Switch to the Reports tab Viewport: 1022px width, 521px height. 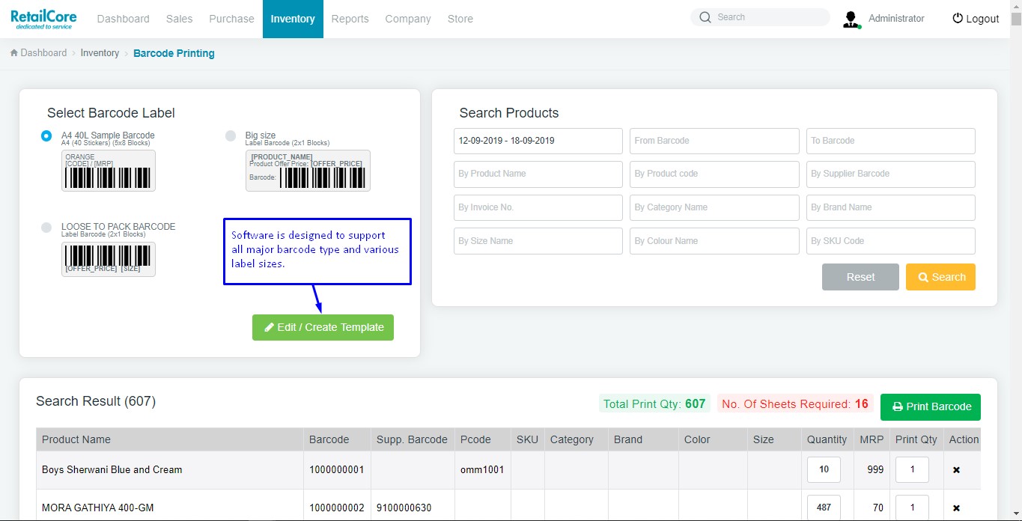click(x=350, y=19)
